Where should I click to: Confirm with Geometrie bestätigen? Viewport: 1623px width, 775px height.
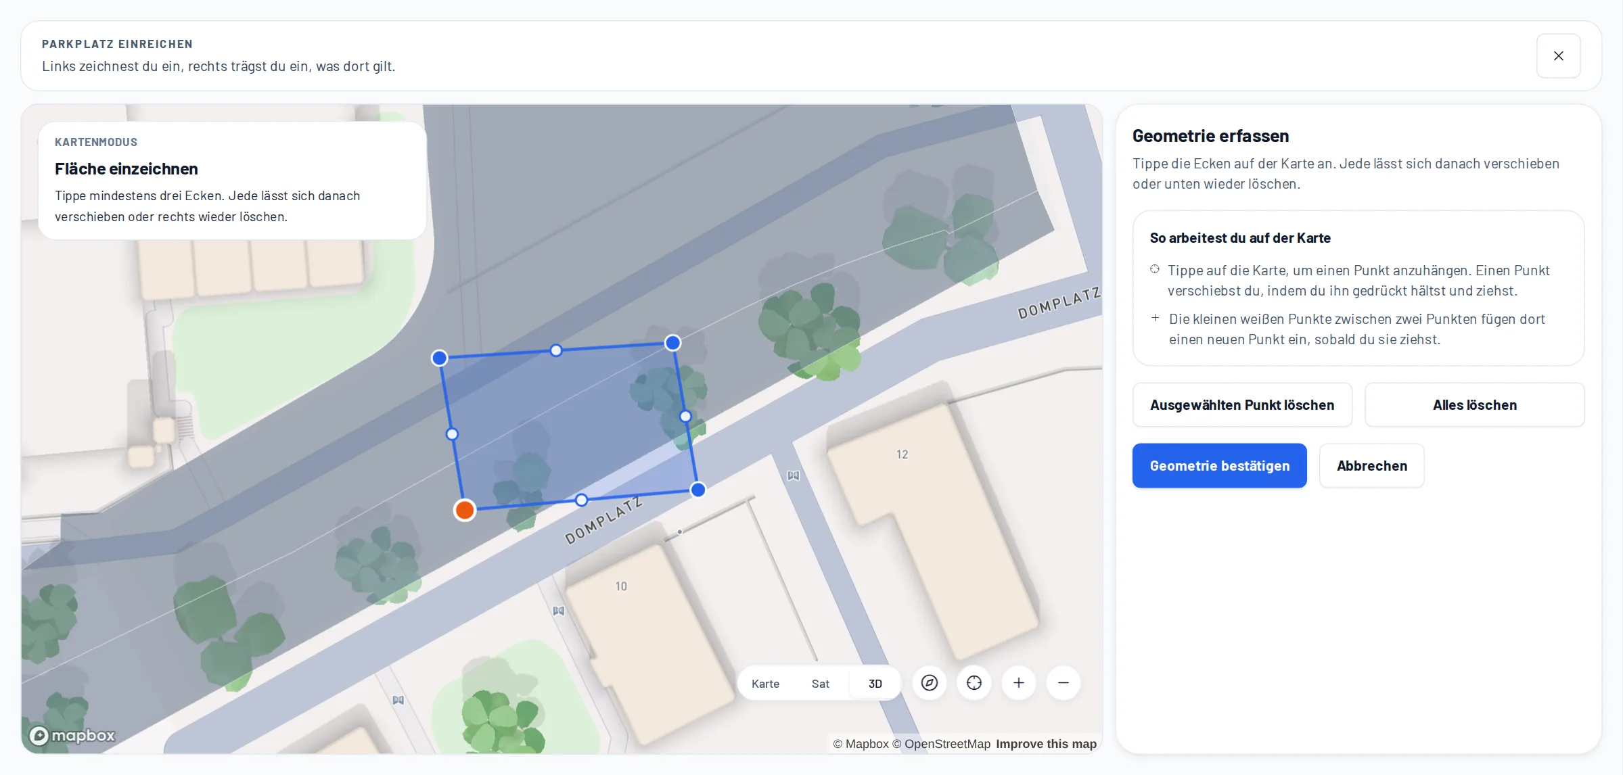tap(1220, 466)
